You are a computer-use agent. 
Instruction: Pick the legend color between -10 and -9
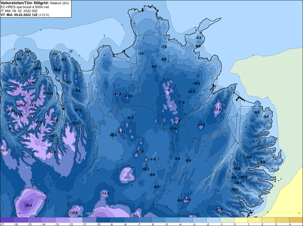(103, 220)
